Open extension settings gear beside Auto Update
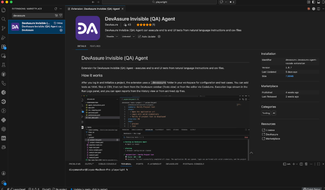The width and height of the screenshot is (325, 190). point(159,37)
